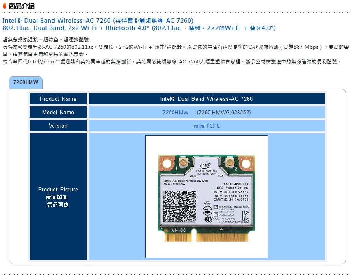Click the (7260.HMWG,923252) text

point(224,112)
